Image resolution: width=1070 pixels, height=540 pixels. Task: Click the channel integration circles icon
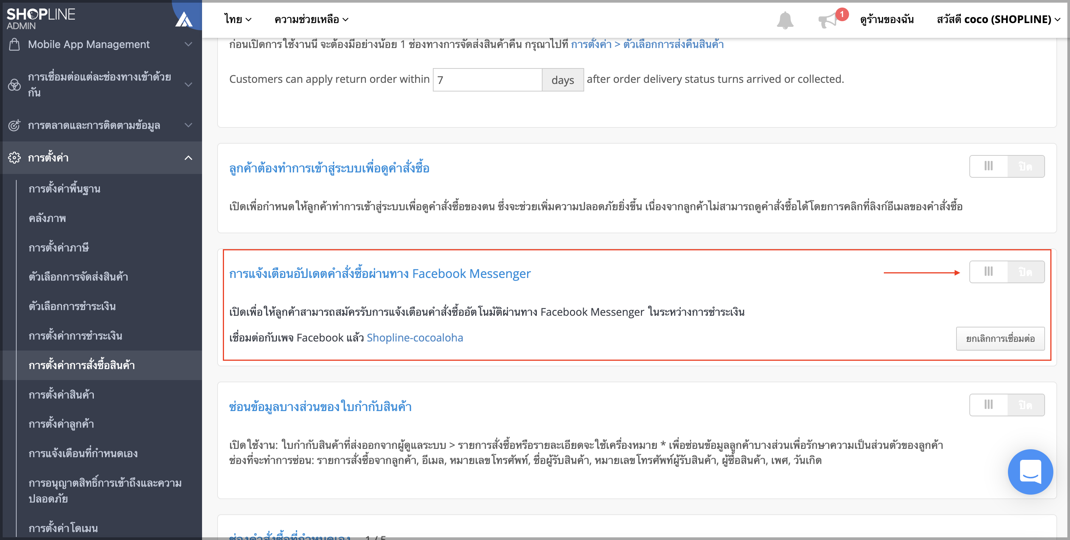pyautogui.click(x=14, y=85)
